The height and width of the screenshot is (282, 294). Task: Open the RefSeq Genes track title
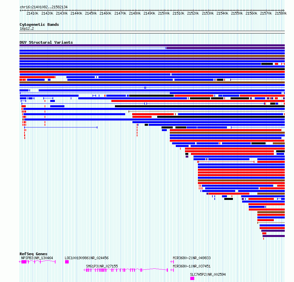click(x=33, y=254)
